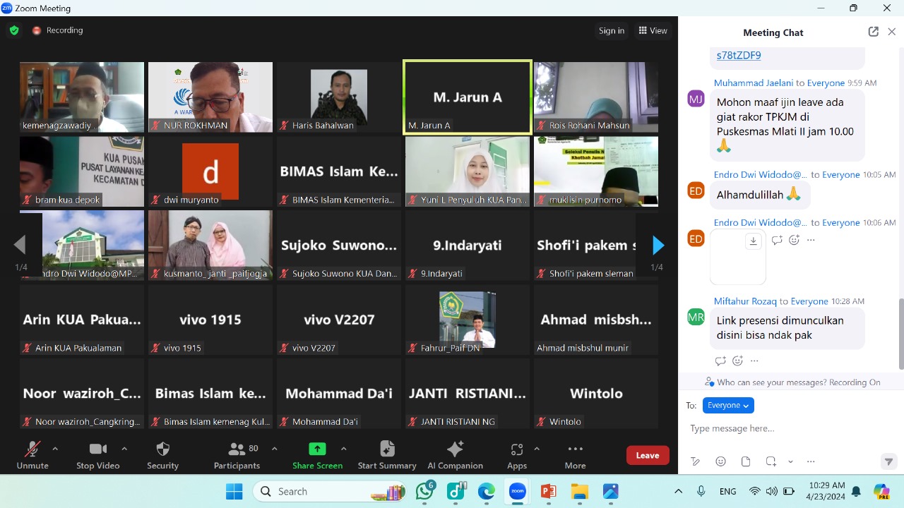Unmute the microphone
Screen dimensions: 904x508
32,455
